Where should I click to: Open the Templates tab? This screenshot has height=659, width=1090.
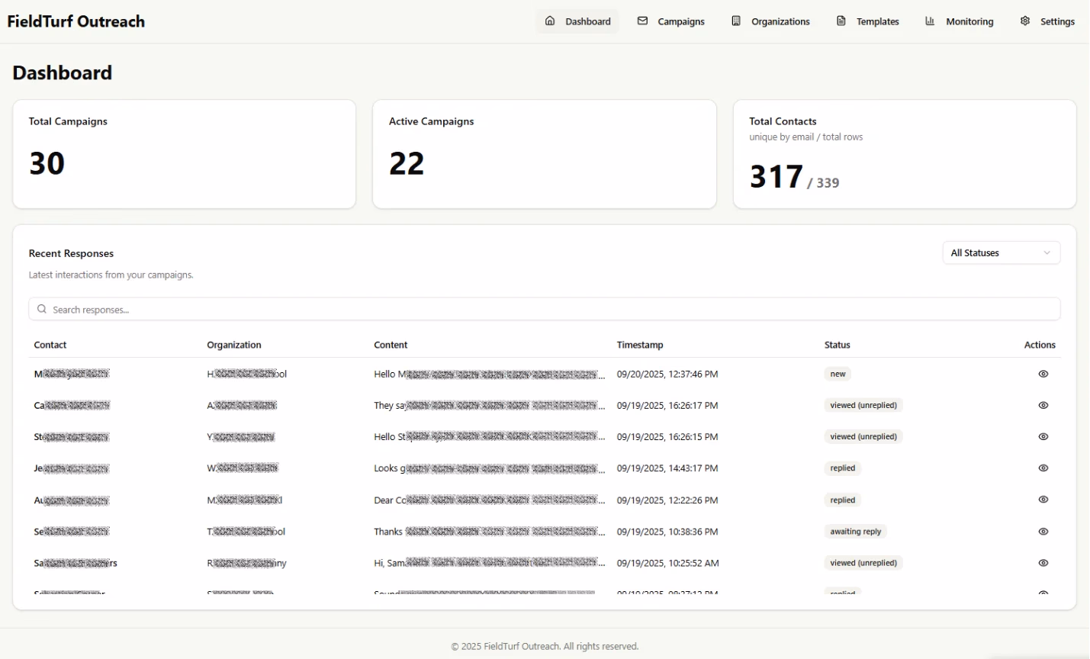coord(868,21)
